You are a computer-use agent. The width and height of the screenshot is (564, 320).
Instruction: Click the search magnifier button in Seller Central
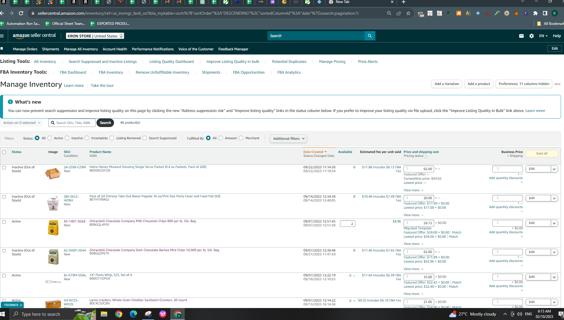pyautogui.click(x=370, y=36)
